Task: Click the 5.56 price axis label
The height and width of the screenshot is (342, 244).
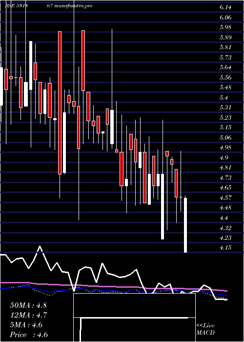Action: (x=225, y=78)
